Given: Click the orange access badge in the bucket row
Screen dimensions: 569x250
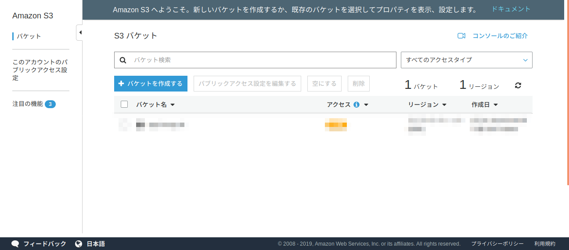Looking at the screenshot, I should tap(336, 125).
